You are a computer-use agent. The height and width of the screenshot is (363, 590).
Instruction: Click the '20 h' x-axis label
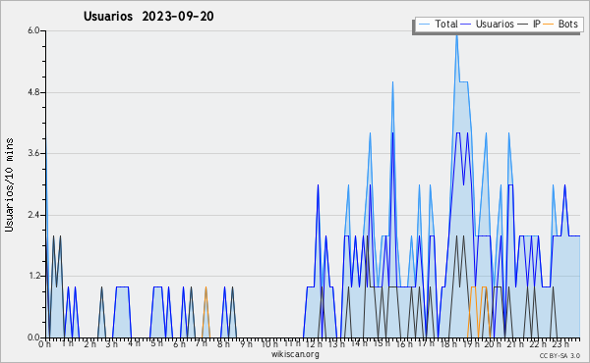tap(493, 344)
